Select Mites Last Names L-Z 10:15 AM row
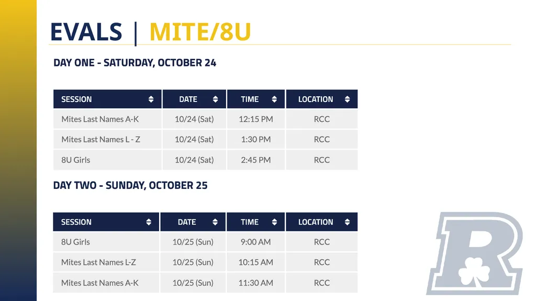Viewport: 536px width, 301px height. point(205,262)
